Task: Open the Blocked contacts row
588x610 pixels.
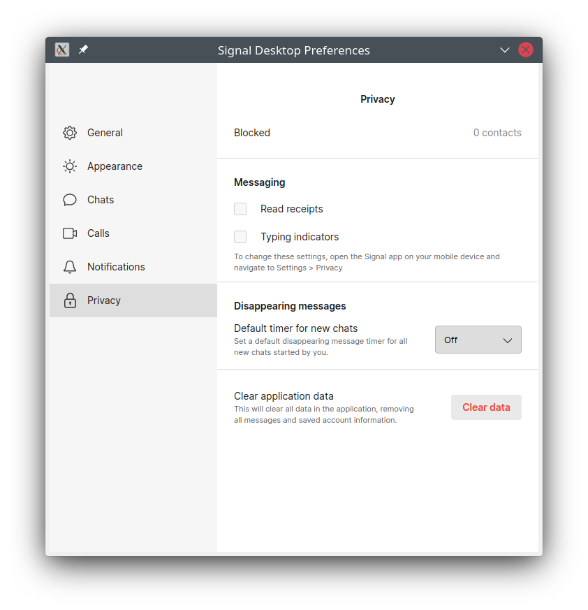Action: (377, 133)
